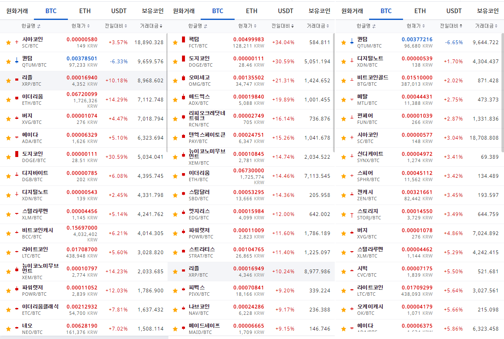Click candlestick icon beside 비트코인캐시

(17, 232)
